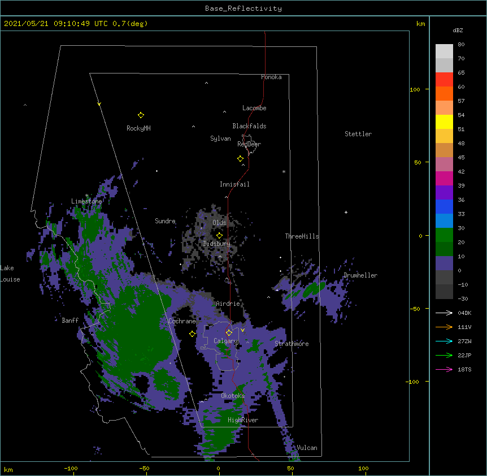Click the red 65 dBZ color swatch
Image resolution: width=487 pixels, height=476 pixels.
(444, 80)
